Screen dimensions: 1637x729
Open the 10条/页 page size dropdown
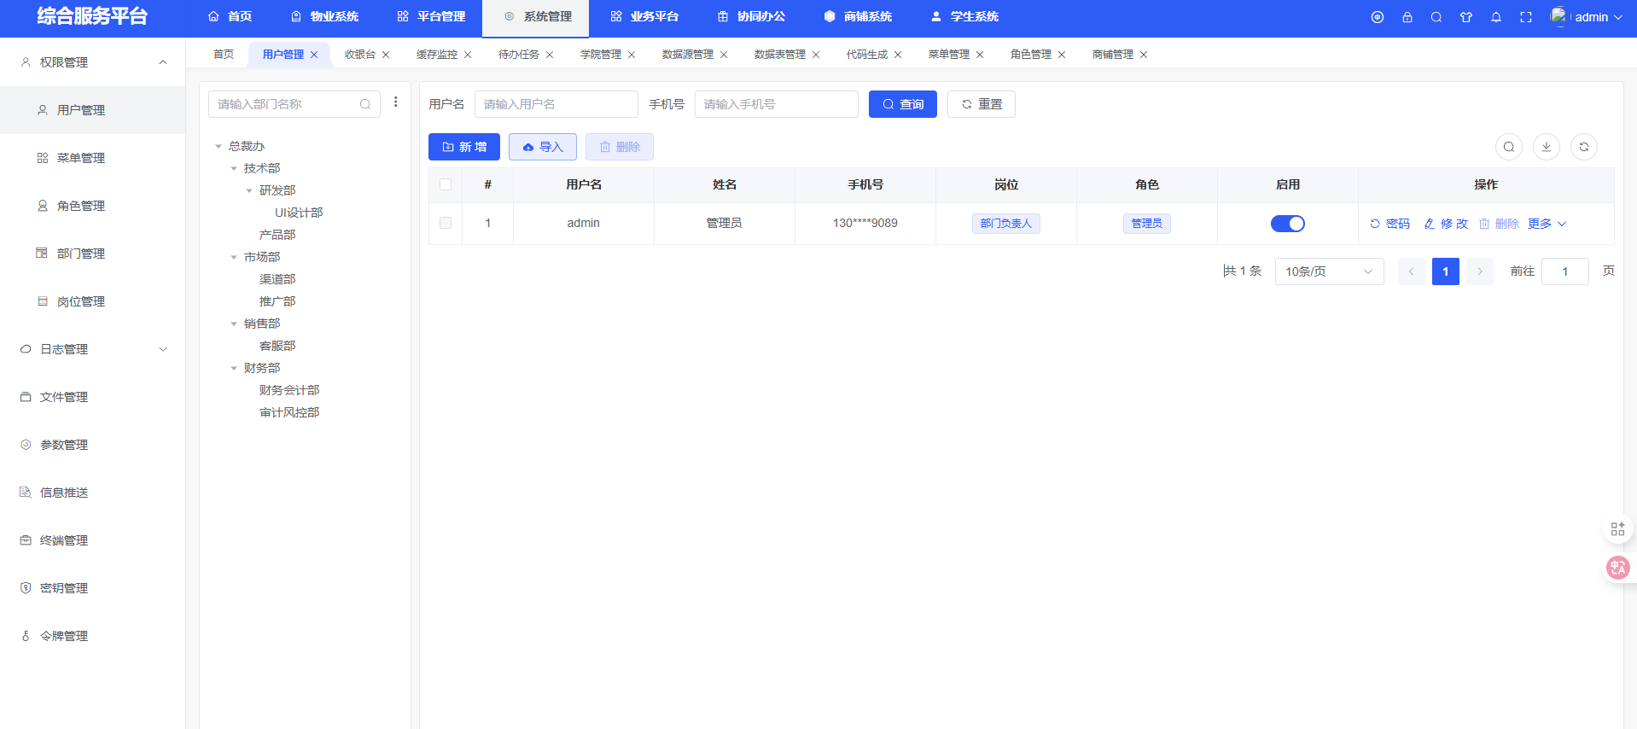pos(1328,271)
